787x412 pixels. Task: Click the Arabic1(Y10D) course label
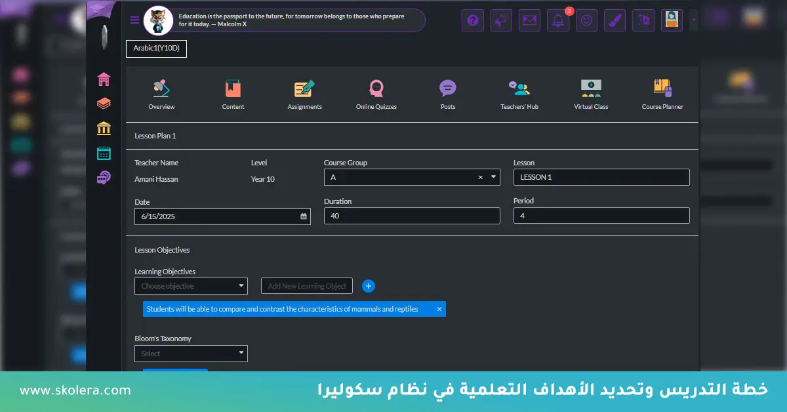click(156, 49)
